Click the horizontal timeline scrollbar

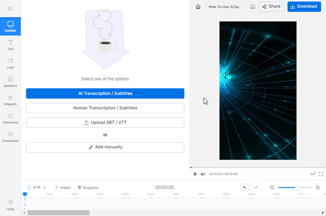58,212
